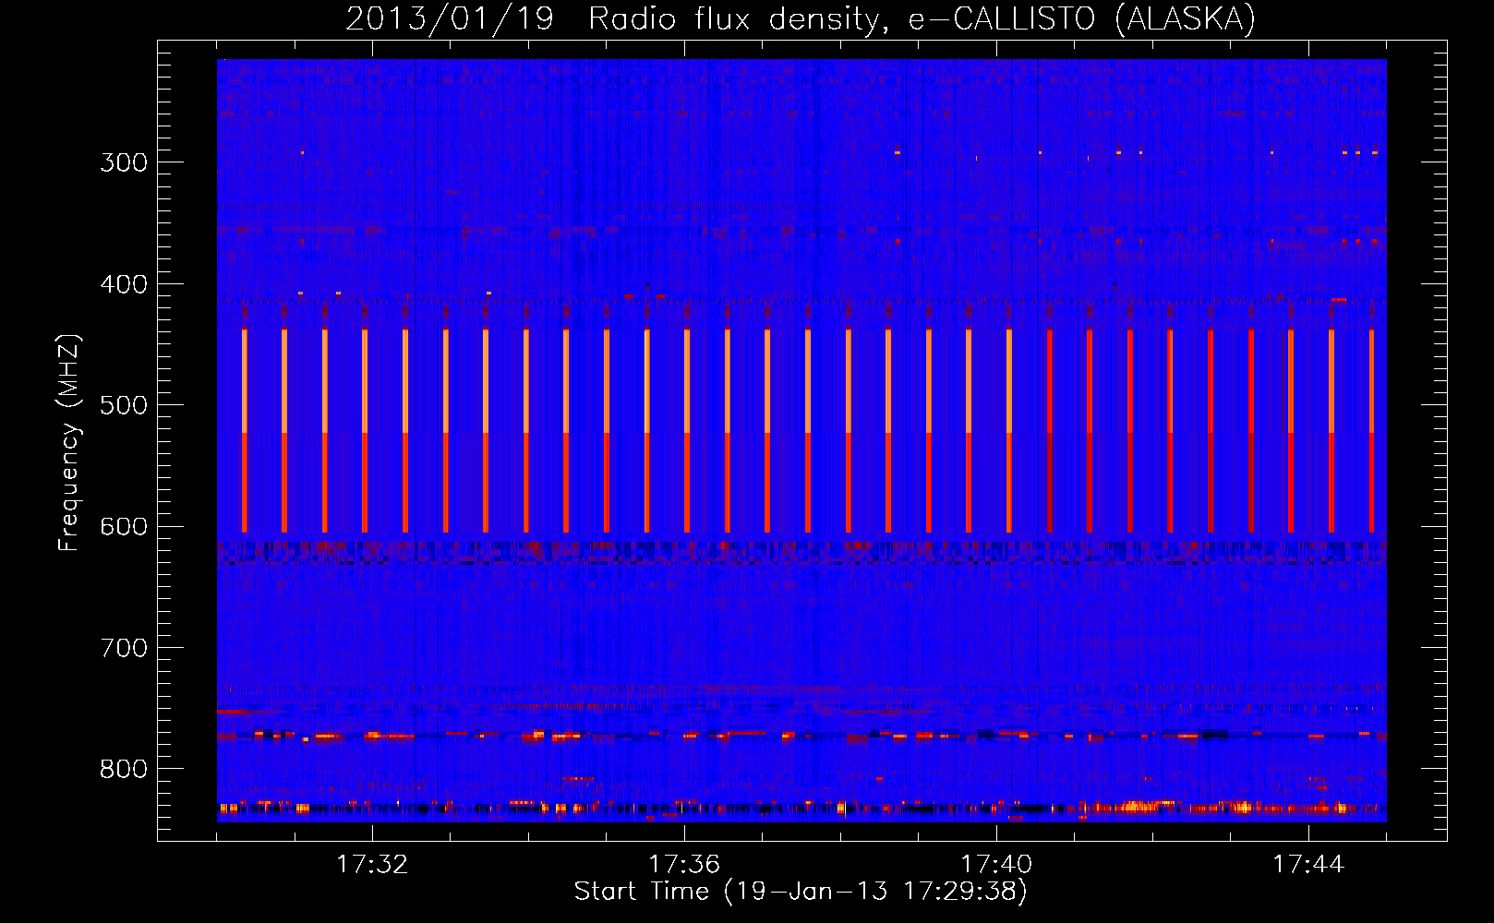Screen dimensions: 1494x923
Task: Click the 300 frequency tick label
Action: coord(124,162)
